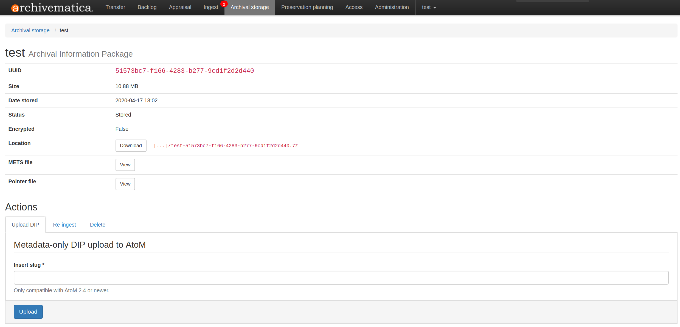Click the Ingest notification badge
680x327 pixels.
(x=224, y=4)
